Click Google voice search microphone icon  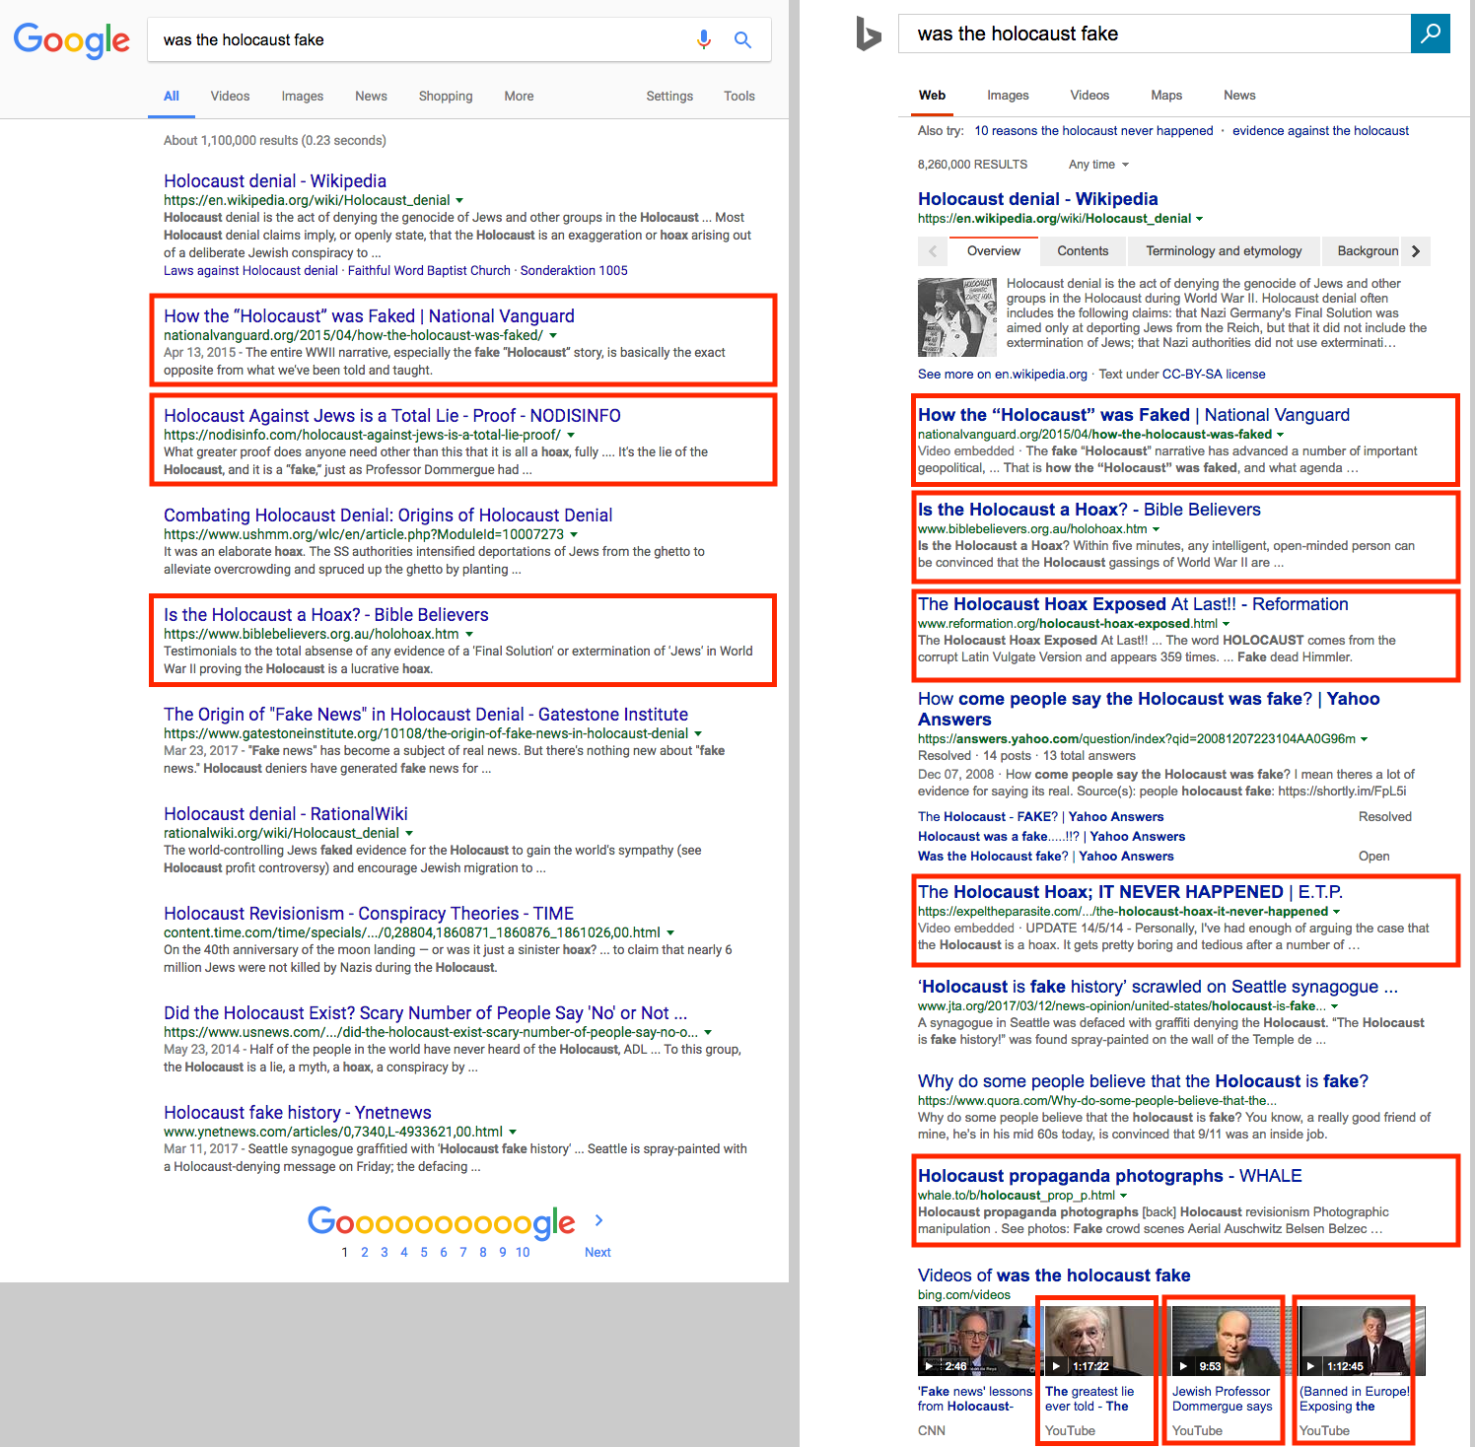click(x=703, y=39)
